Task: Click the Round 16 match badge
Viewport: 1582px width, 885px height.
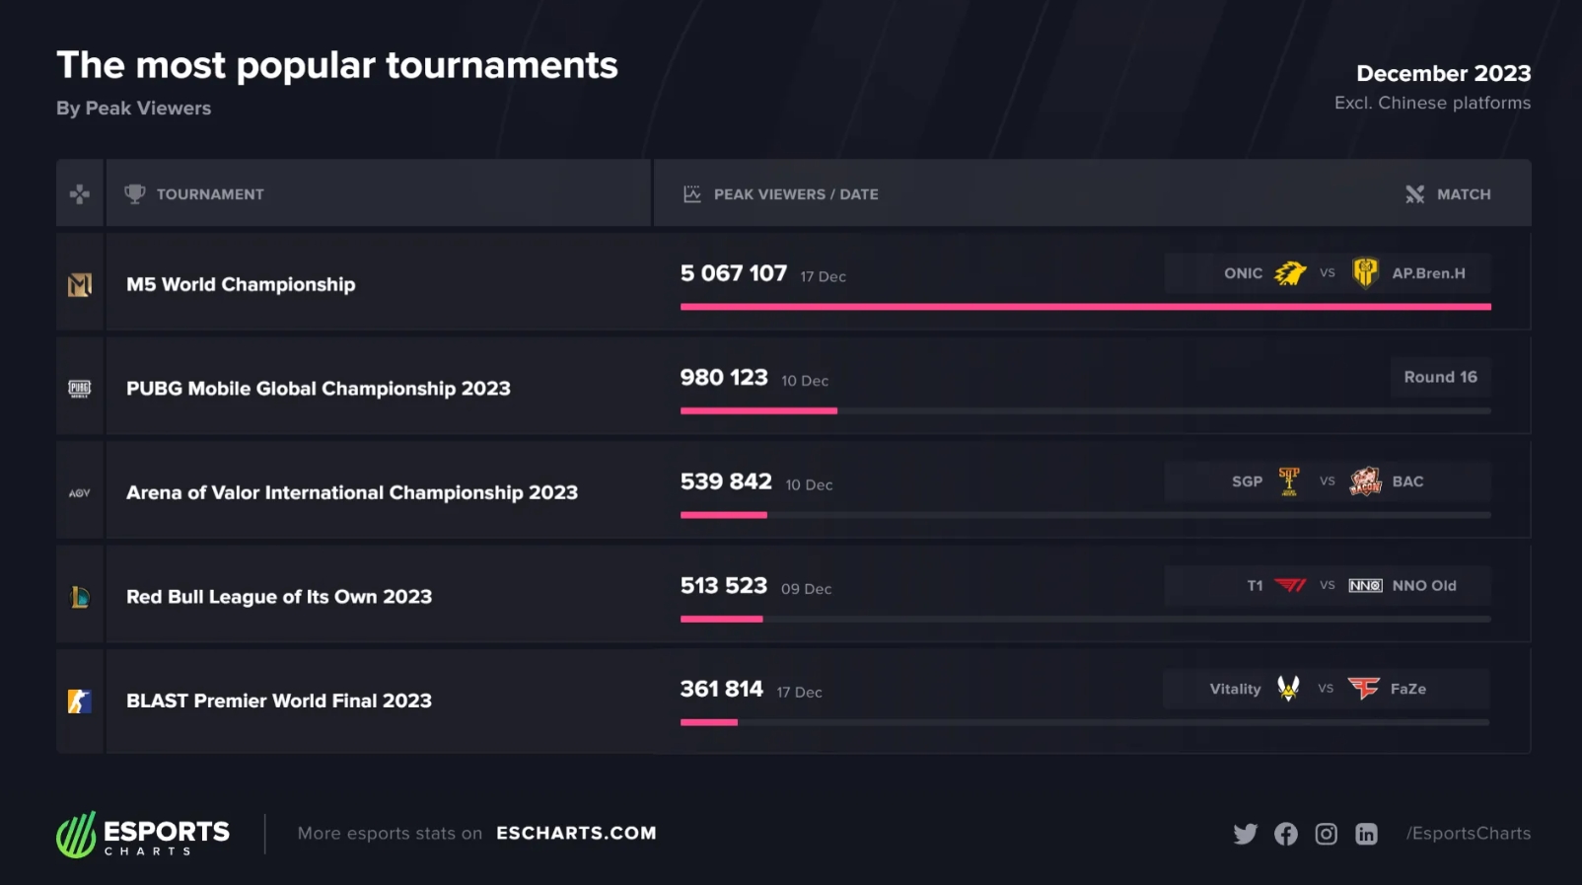Action: pyautogui.click(x=1440, y=377)
